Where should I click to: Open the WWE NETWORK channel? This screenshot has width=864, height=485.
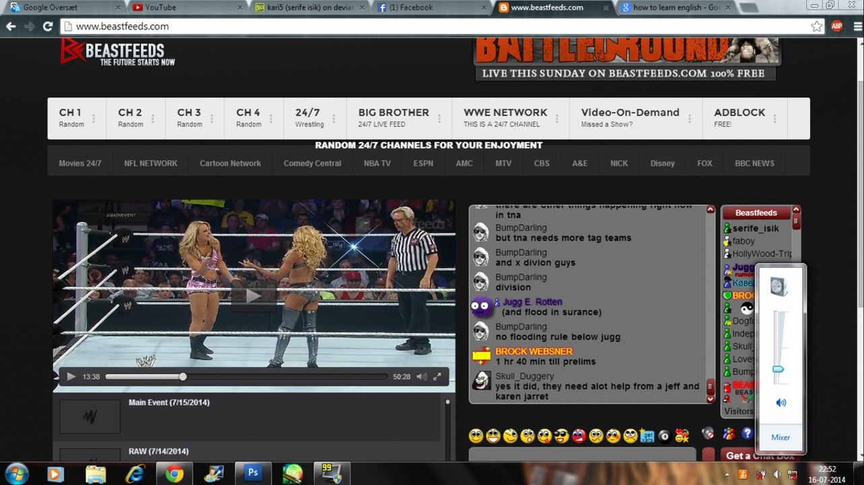click(510, 118)
